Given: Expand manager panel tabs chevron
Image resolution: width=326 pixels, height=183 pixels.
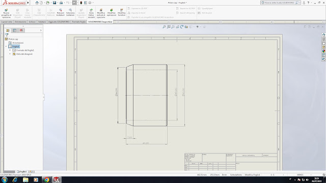Looking at the screenshot, I should [41, 30].
